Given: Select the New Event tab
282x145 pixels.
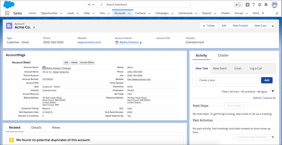Looking at the screenshot, I should click(x=220, y=68).
